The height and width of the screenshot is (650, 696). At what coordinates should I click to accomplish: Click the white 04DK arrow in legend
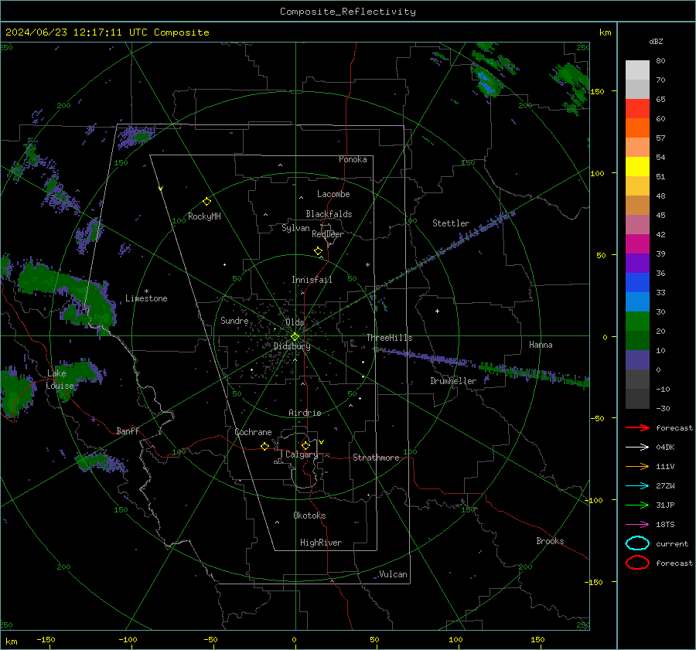coord(637,448)
